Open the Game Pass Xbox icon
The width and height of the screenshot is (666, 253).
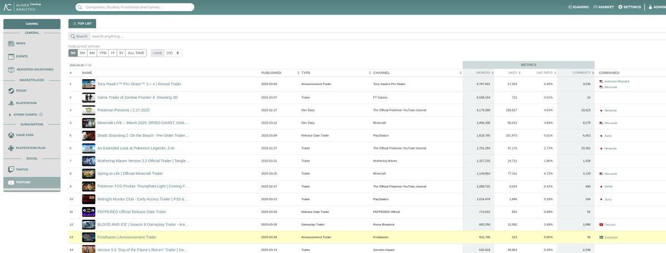tap(11, 135)
